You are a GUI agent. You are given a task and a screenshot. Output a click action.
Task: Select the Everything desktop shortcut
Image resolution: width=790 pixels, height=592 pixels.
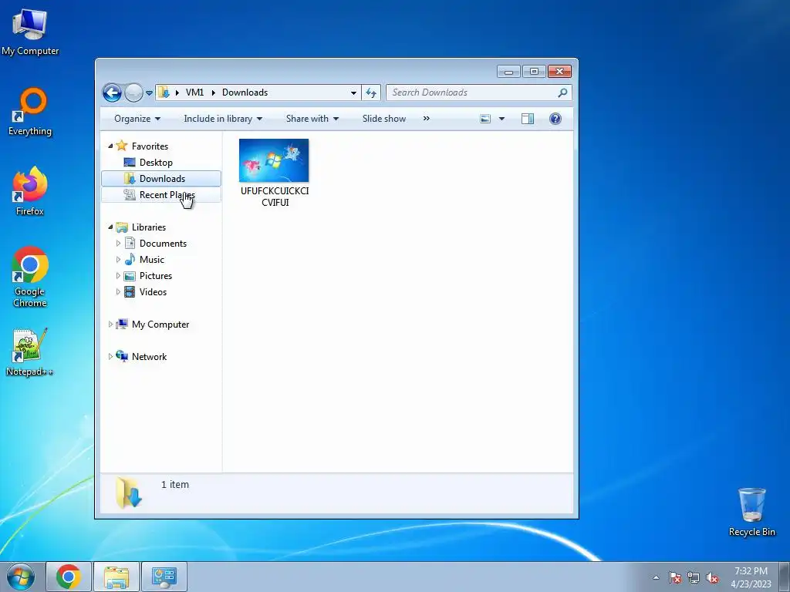point(30,112)
